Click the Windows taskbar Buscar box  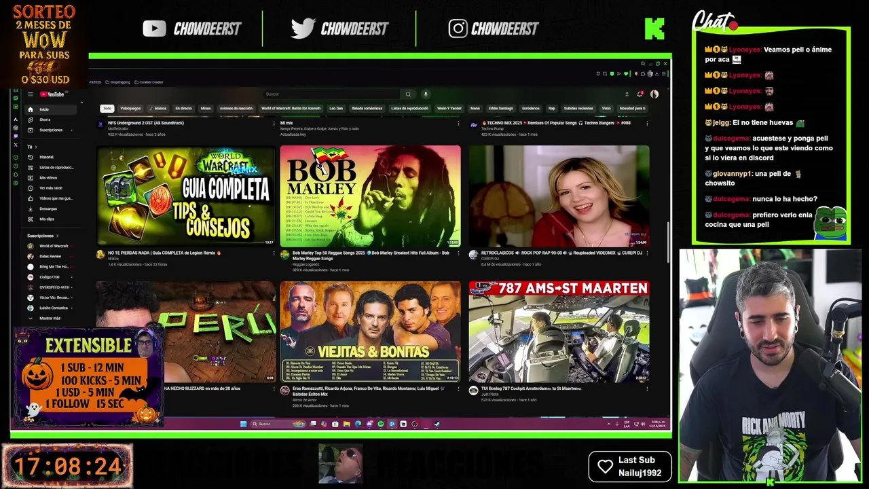(x=279, y=424)
